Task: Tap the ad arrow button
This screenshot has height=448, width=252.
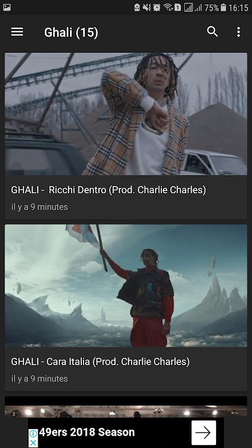Action: pos(204,432)
